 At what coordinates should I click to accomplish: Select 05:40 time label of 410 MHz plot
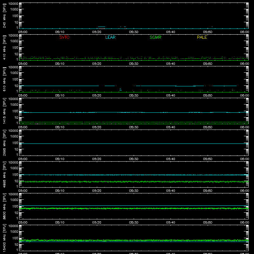click(170, 64)
